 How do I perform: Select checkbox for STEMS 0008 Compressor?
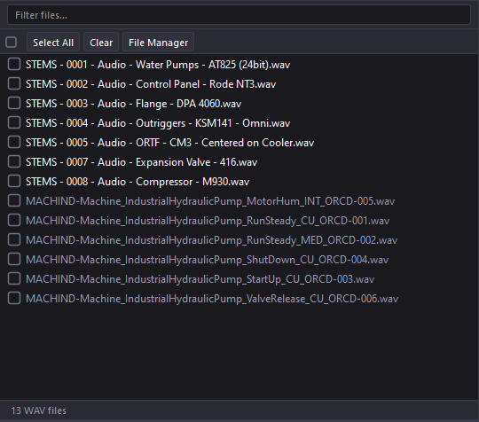click(x=14, y=182)
